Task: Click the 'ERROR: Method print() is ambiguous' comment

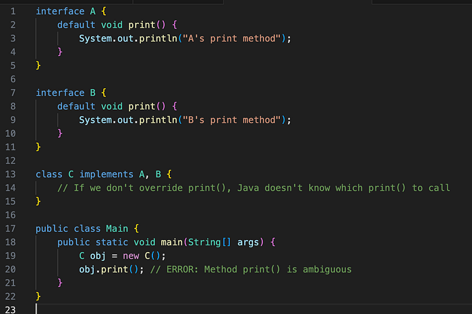Action: [x=251, y=269]
